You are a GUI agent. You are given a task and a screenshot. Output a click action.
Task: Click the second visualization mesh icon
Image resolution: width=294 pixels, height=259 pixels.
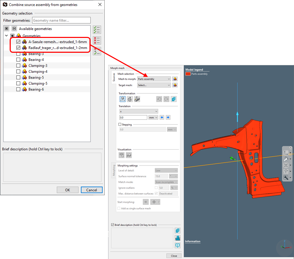click(129, 155)
